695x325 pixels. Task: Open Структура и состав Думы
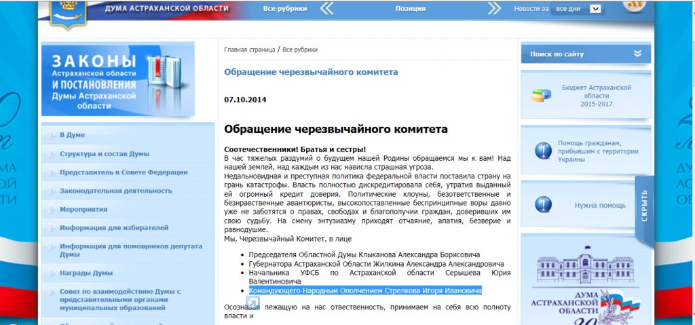coord(105,154)
